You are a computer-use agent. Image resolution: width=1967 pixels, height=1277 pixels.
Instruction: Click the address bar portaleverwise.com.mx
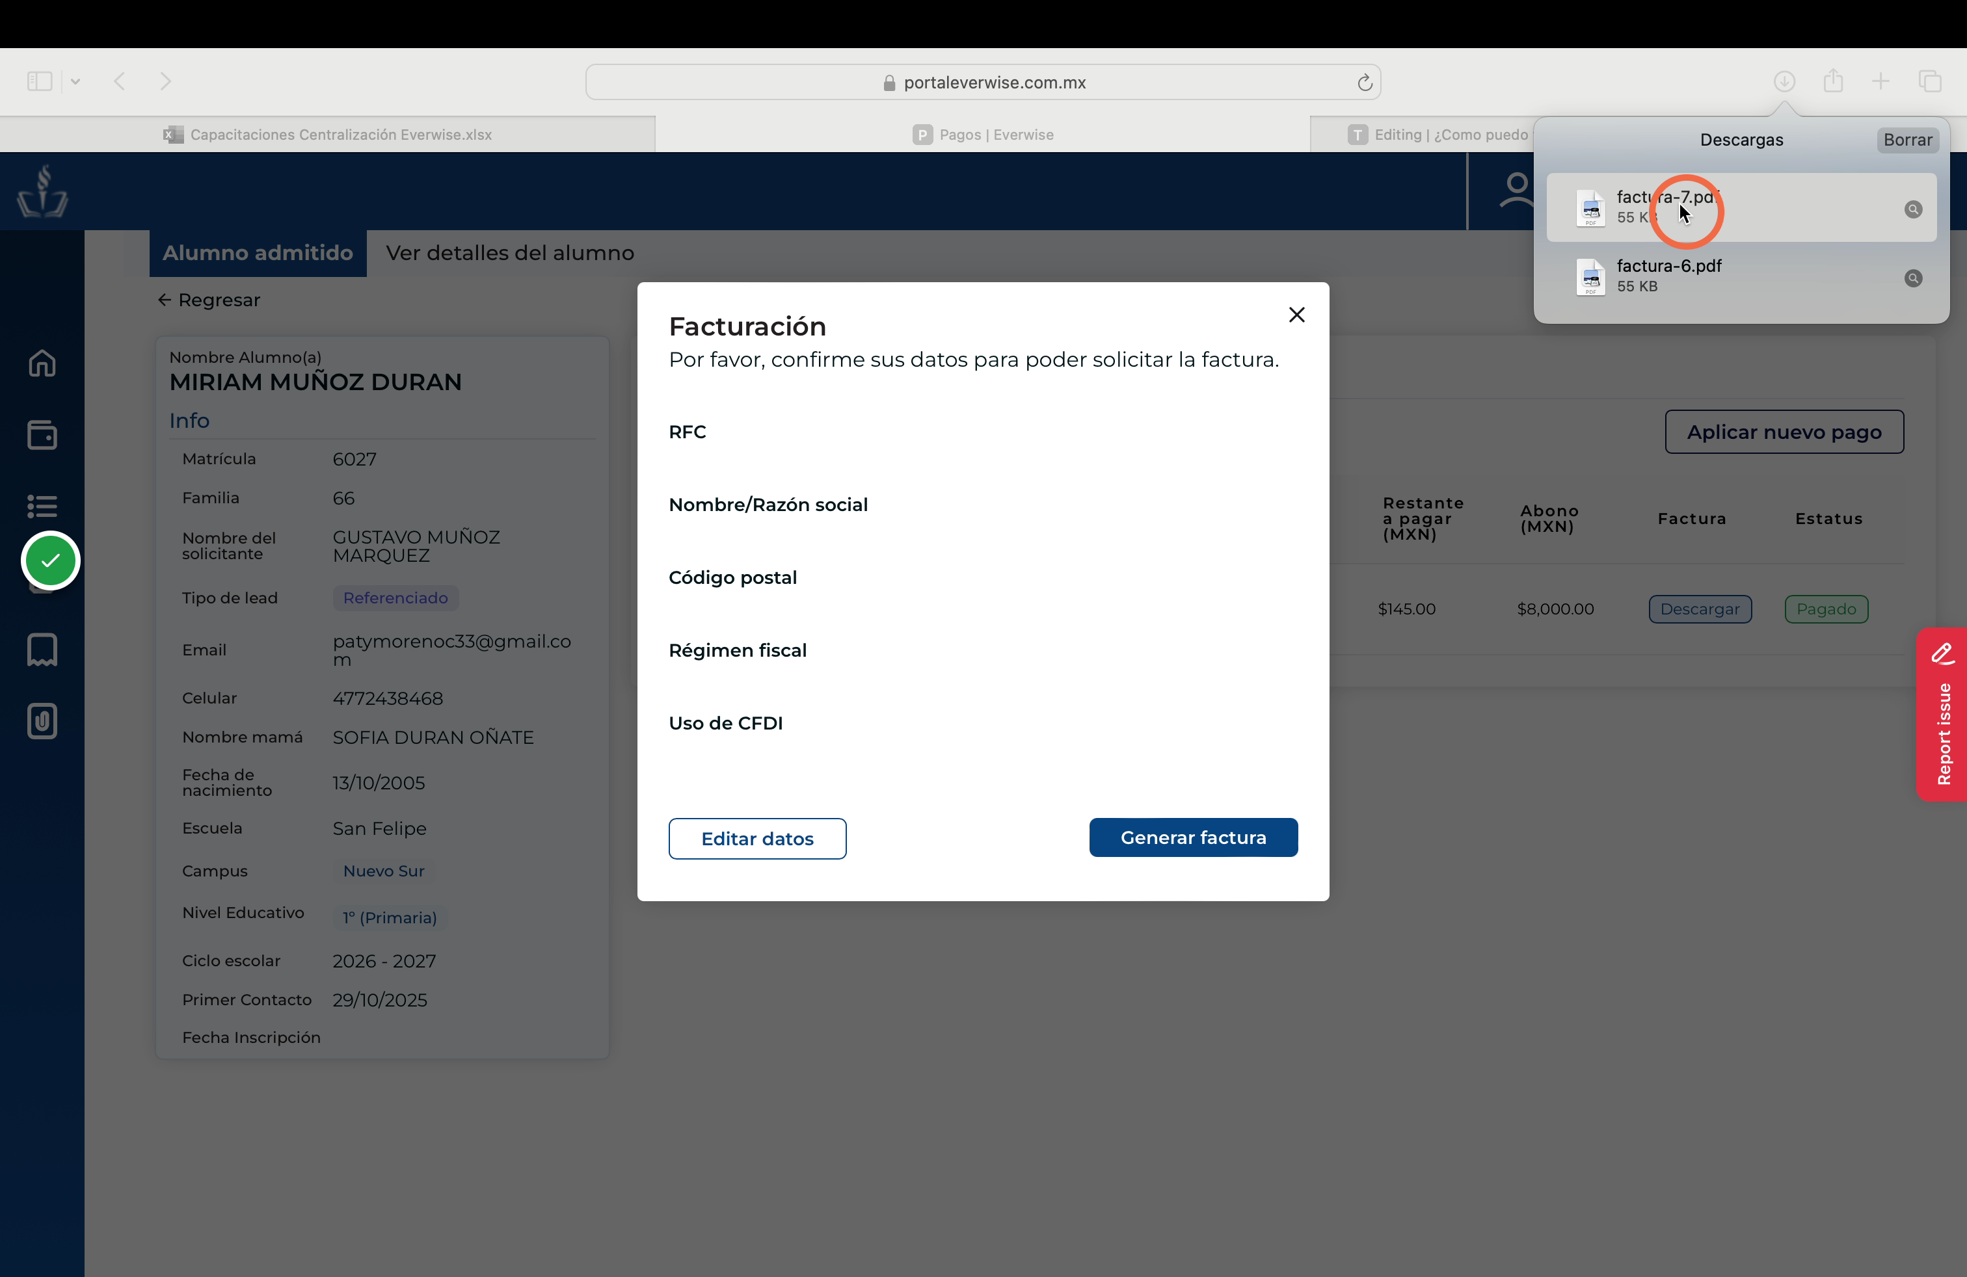pyautogui.click(x=983, y=83)
